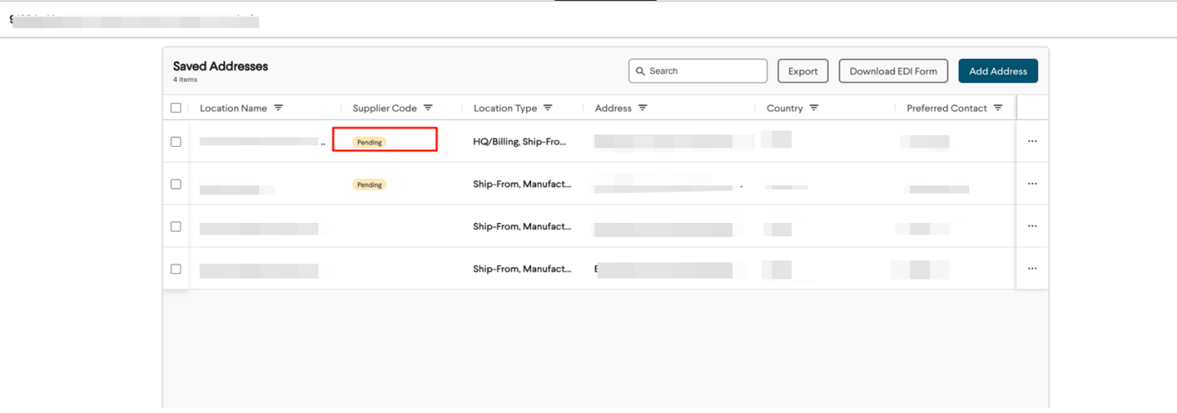This screenshot has width=1177, height=413.
Task: Click filter icon beside Preferred Contact
Action: 998,108
